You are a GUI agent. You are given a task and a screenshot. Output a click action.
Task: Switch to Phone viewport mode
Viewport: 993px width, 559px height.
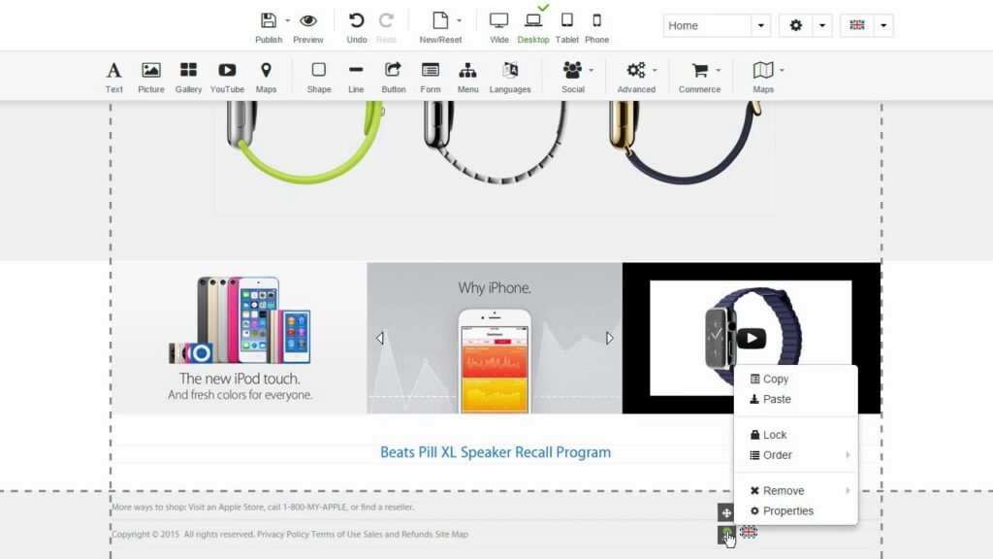click(x=596, y=27)
